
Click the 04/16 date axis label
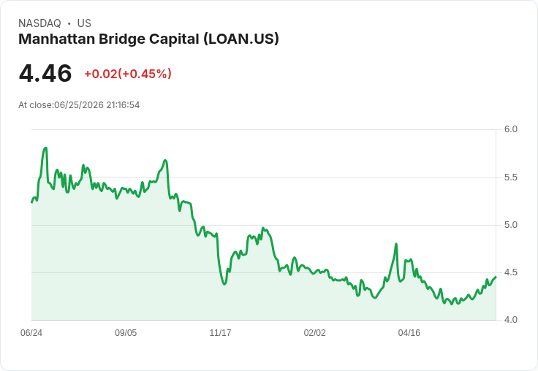(409, 332)
